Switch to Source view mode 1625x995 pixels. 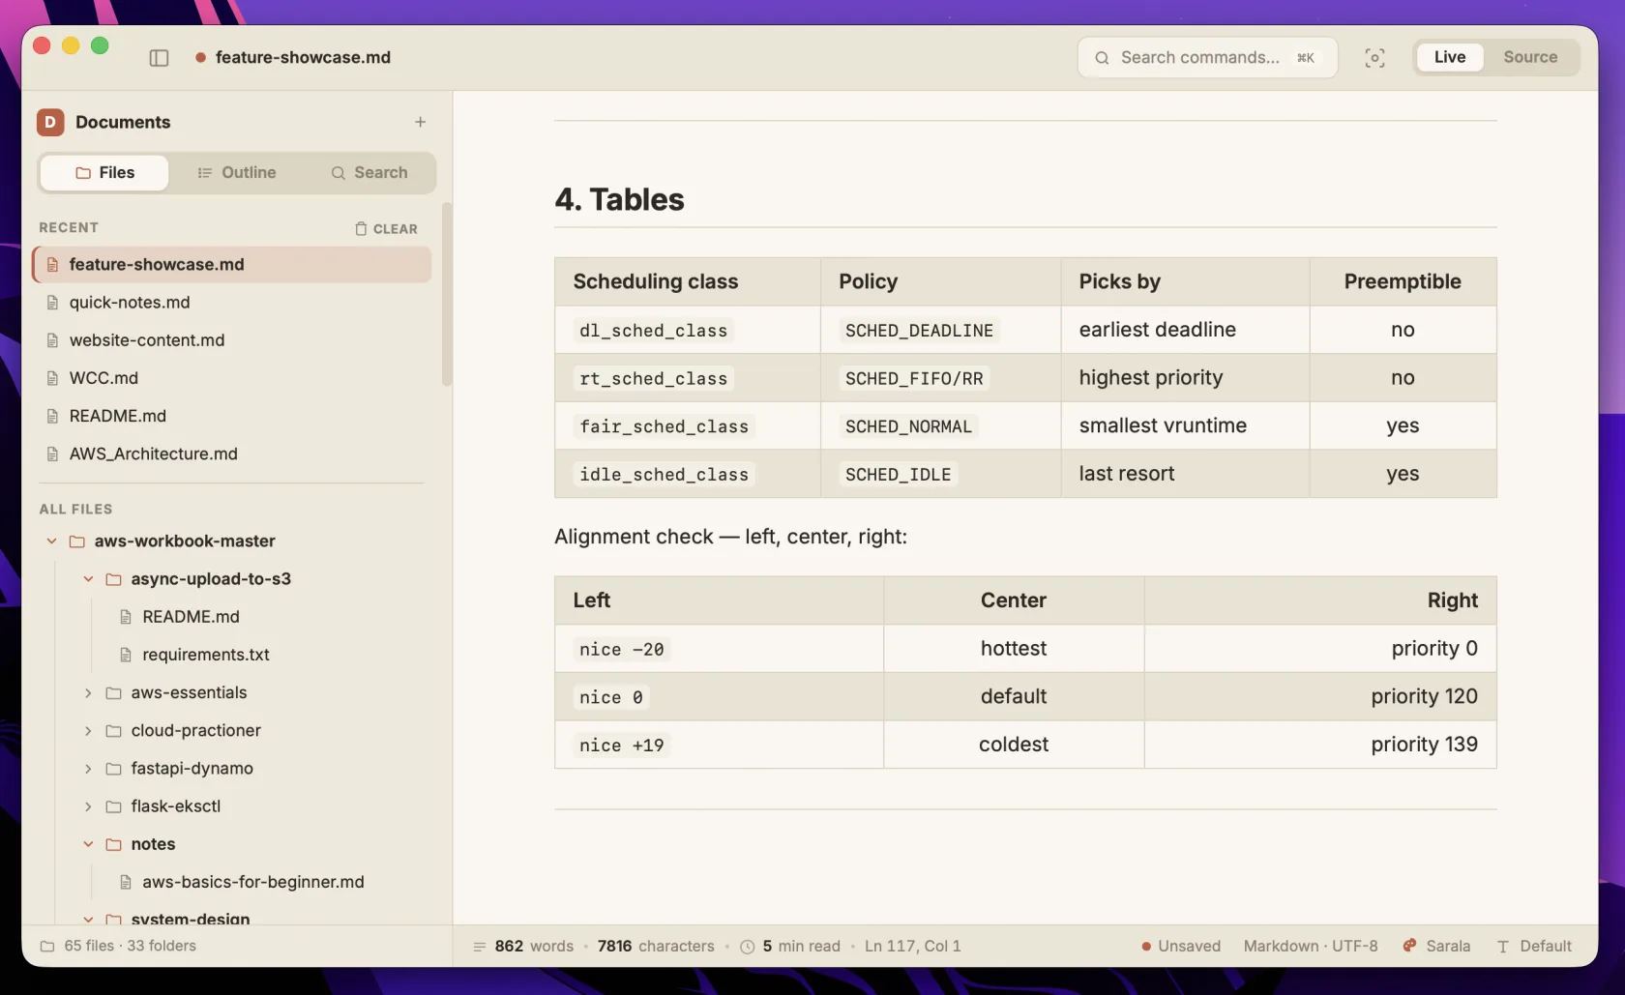click(x=1530, y=57)
